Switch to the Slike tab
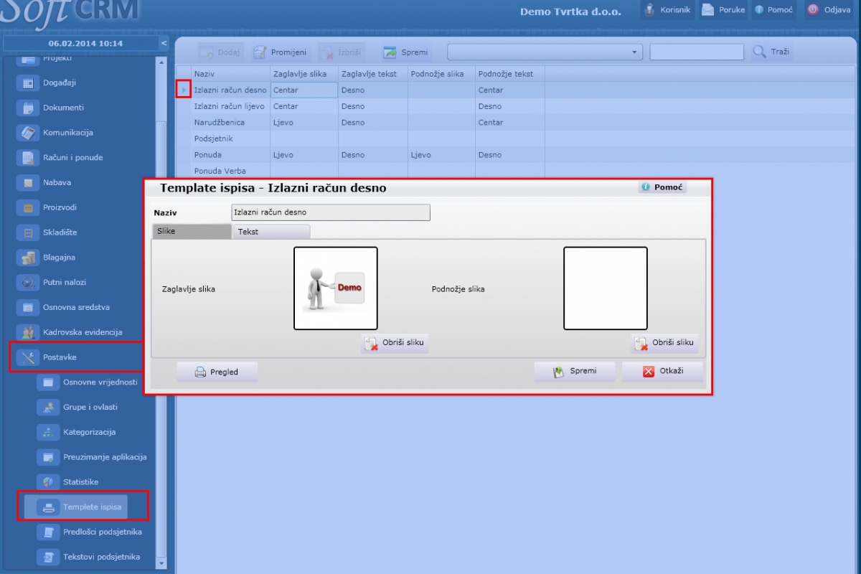This screenshot has height=574, width=861. pyautogui.click(x=192, y=232)
